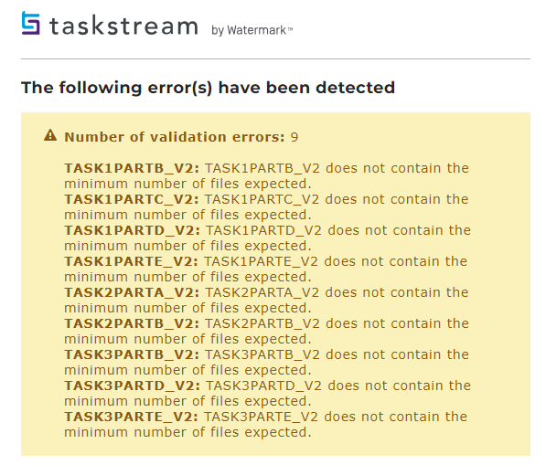Image resolution: width=546 pixels, height=465 pixels.
Task: Select the bold TASK1PARTB_V2 error label
Action: pos(132,168)
